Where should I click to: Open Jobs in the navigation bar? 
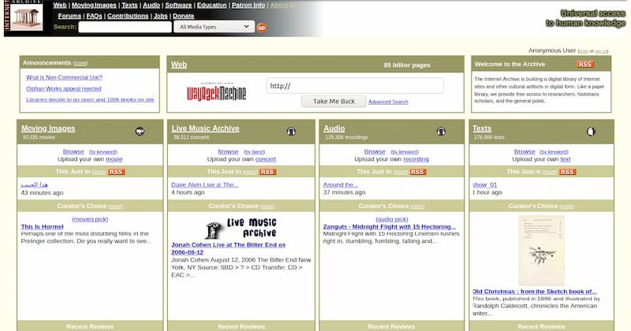pos(161,16)
